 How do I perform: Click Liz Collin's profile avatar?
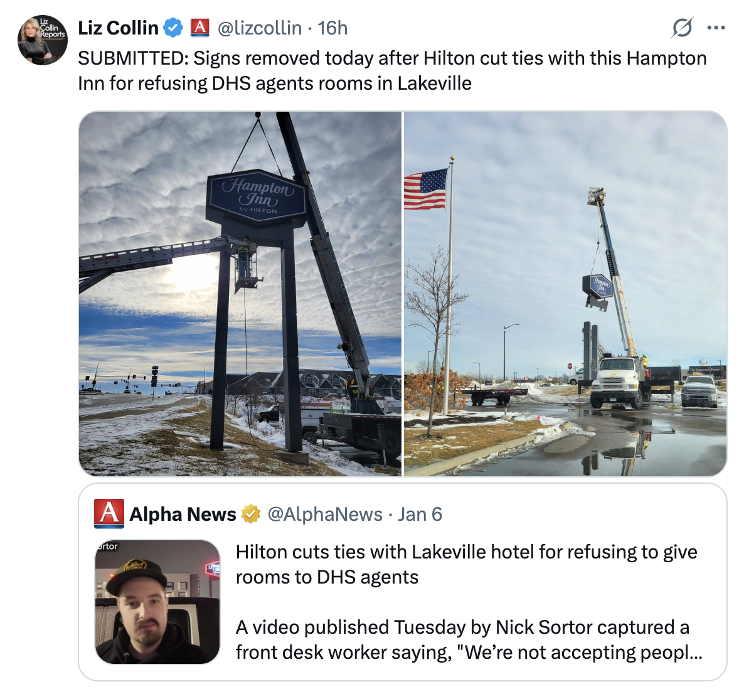point(43,40)
